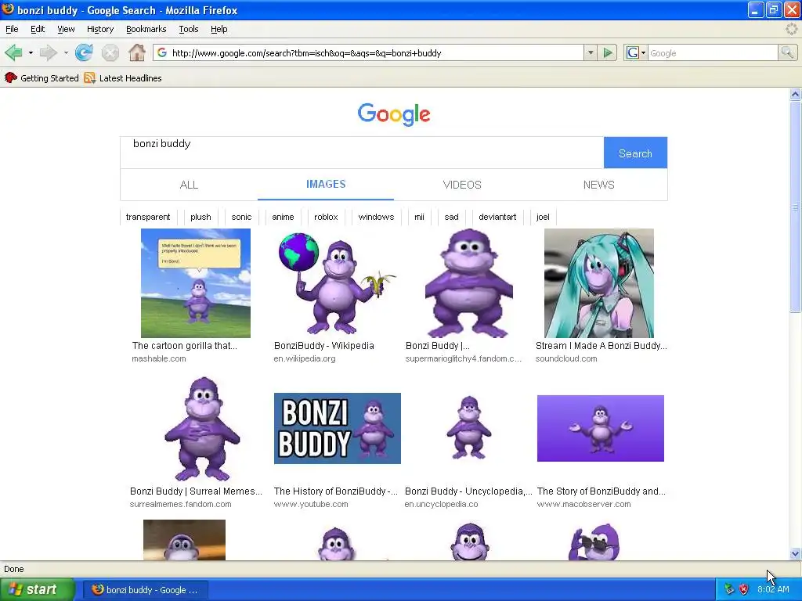
Task: Click the vertical scrollbar thumb
Action: click(x=795, y=207)
